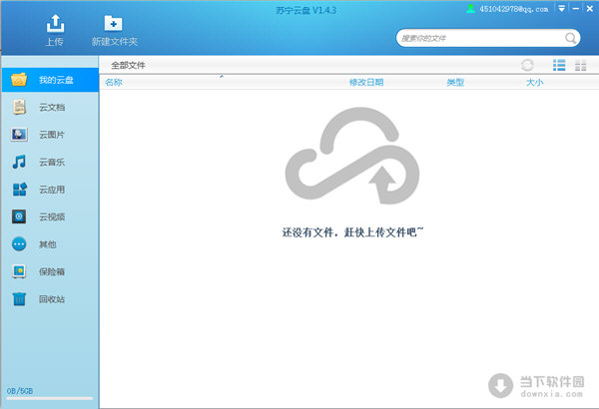This screenshot has width=599, height=409.
Task: Click the 0B/5GB storage text
Action: (20, 391)
